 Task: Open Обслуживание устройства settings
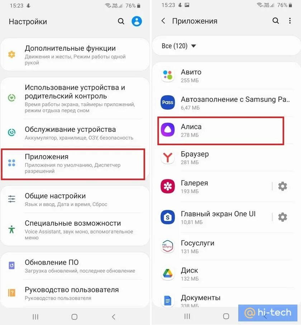click(75, 133)
